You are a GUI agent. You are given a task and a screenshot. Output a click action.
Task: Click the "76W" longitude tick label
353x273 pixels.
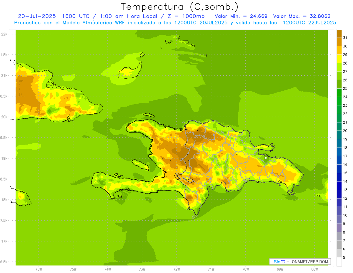pos(39,269)
